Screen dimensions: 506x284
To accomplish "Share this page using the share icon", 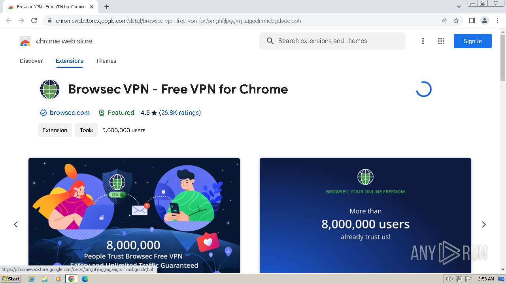I will (444, 21).
